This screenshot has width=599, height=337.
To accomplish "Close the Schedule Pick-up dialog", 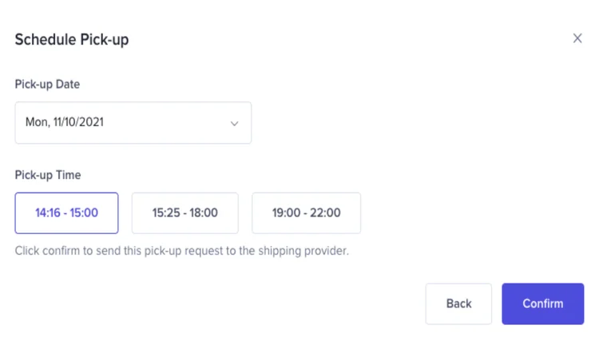I will pyautogui.click(x=577, y=38).
